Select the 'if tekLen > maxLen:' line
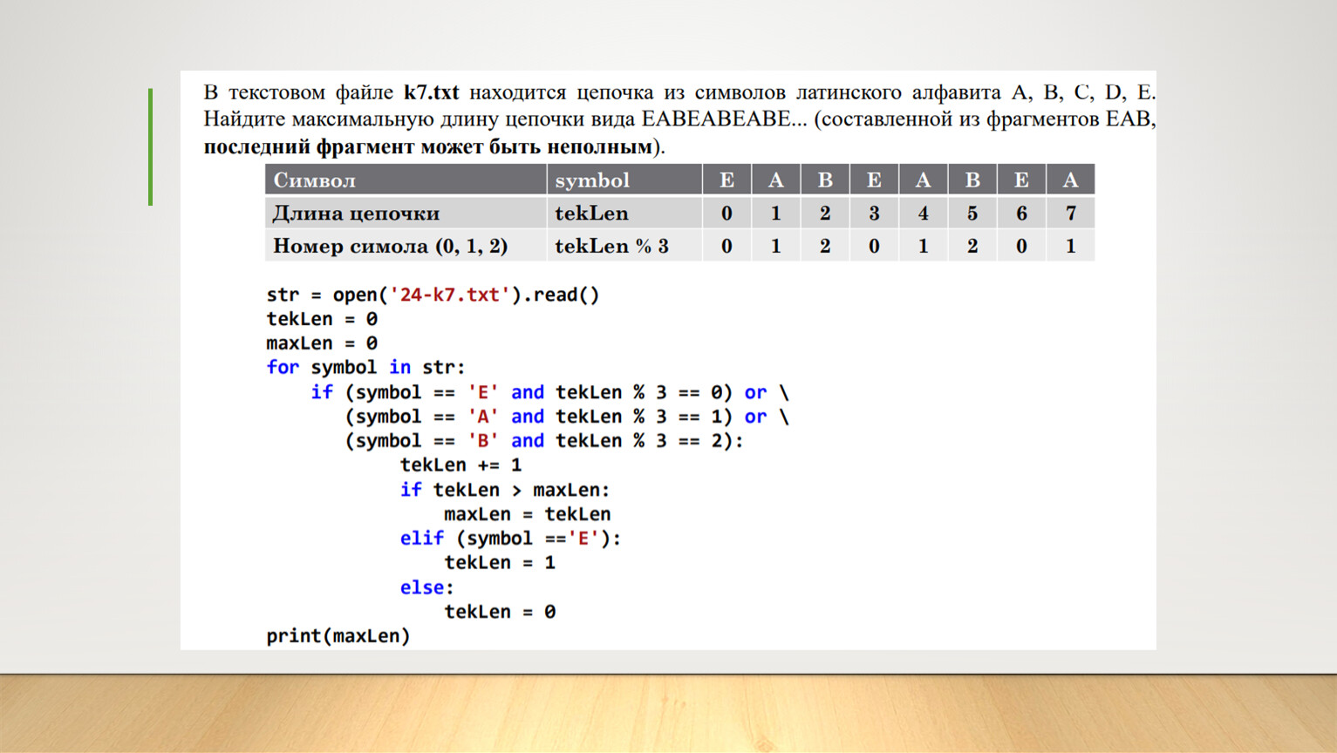1337x753 pixels. [x=505, y=490]
